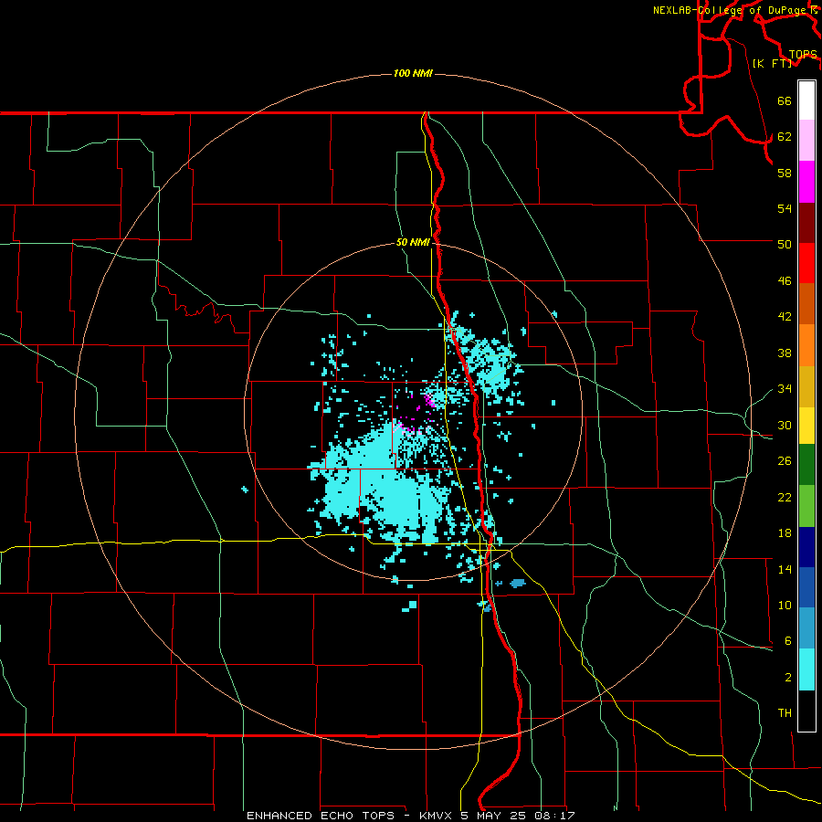Click the legend value "26"
Image resolution: width=822 pixels, height=822 pixels.
click(x=785, y=461)
